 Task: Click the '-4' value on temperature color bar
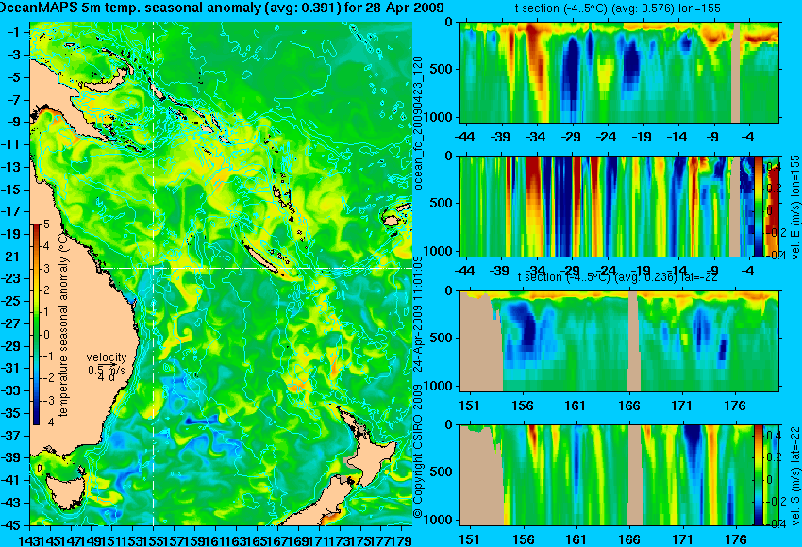pos(46,423)
